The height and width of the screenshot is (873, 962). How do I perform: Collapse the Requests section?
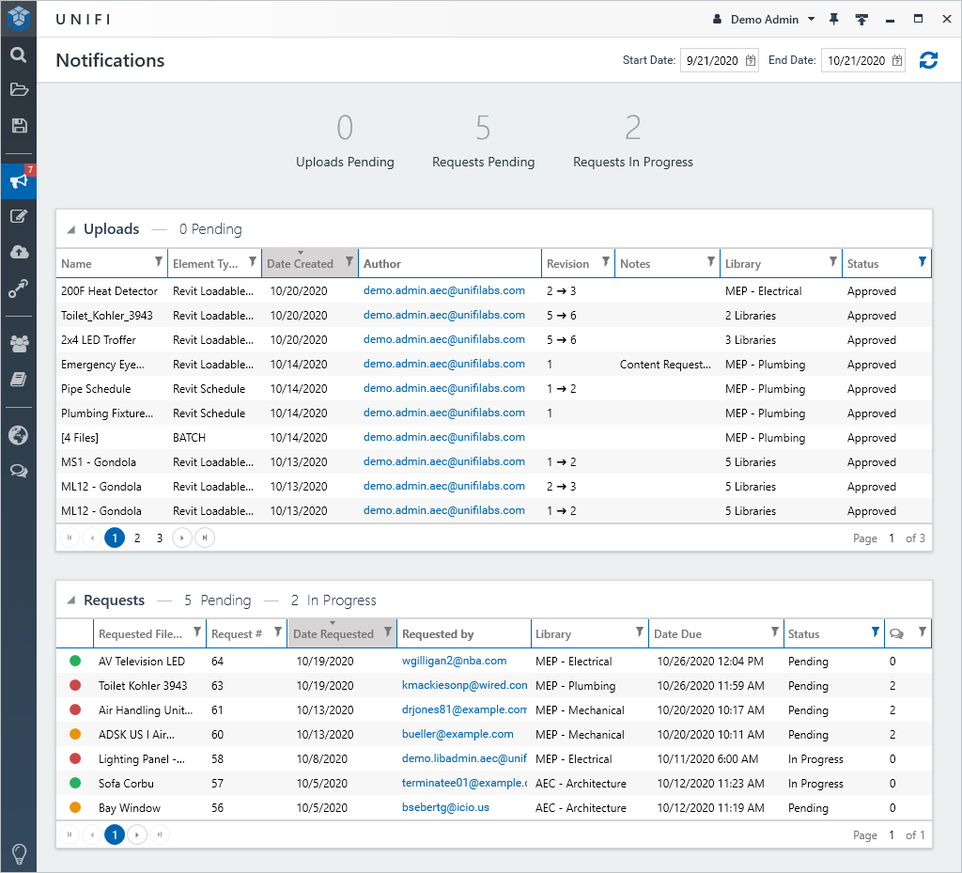coord(71,600)
